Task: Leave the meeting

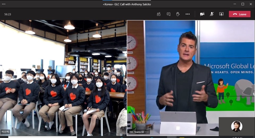Action: point(240,14)
